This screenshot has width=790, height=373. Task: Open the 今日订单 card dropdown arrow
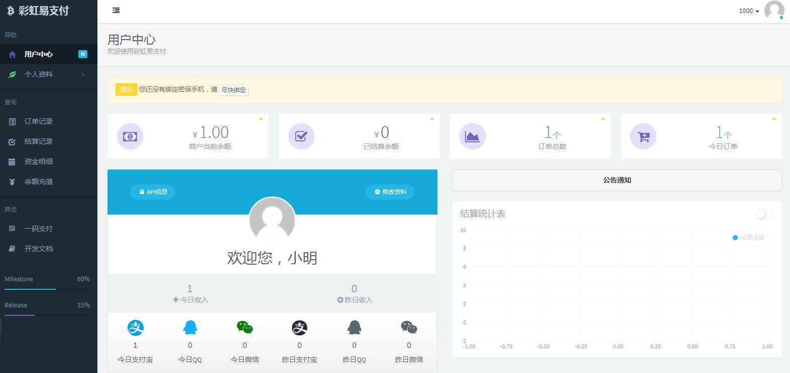click(x=774, y=119)
